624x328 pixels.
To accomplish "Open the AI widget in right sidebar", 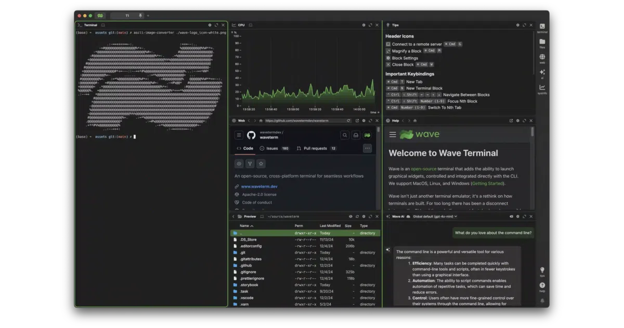I will point(542,73).
